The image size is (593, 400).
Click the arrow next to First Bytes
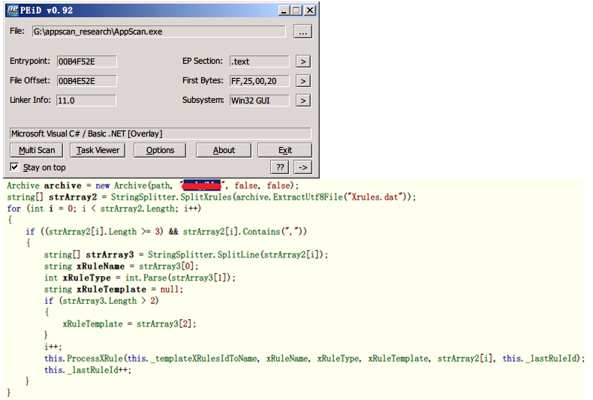(x=303, y=81)
